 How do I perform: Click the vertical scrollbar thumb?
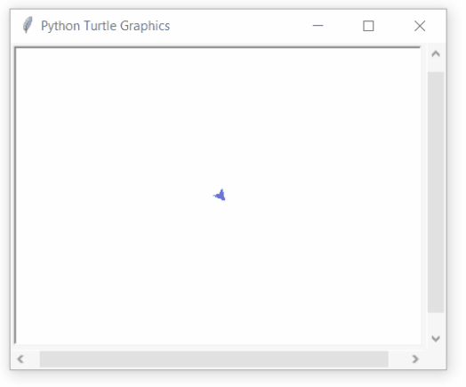(x=436, y=192)
